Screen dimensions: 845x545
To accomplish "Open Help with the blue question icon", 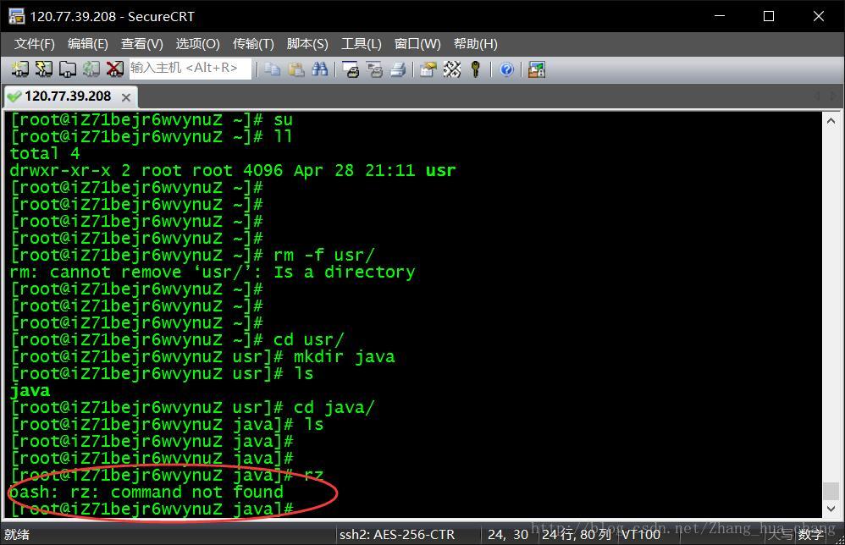I will click(x=506, y=69).
